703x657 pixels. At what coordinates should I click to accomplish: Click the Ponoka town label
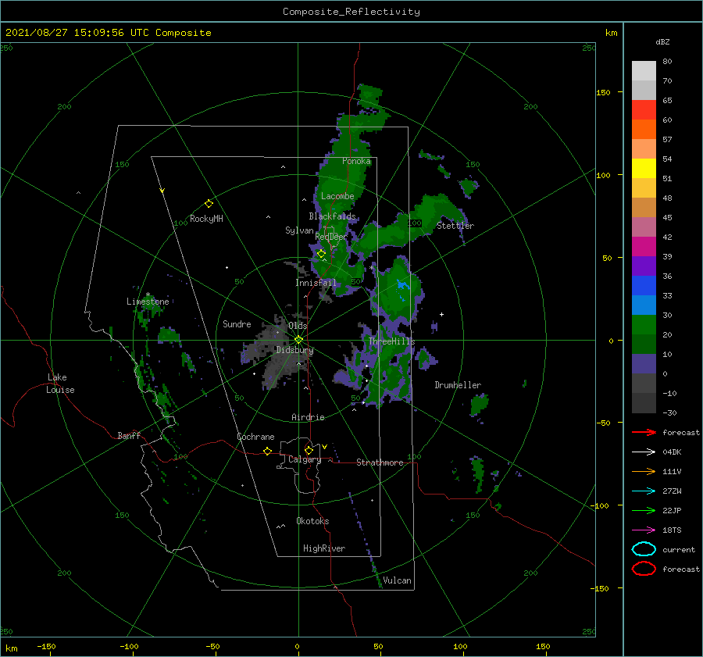click(x=356, y=161)
